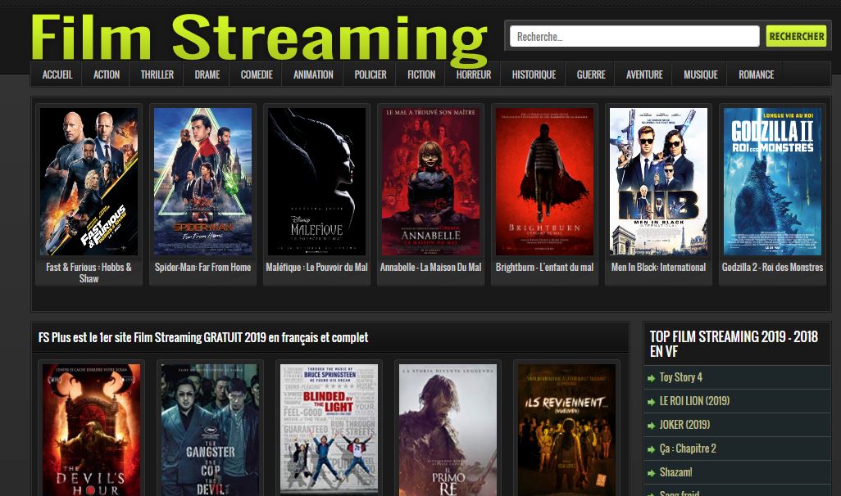Open the HORREUR category
The height and width of the screenshot is (496, 841).
point(473,74)
